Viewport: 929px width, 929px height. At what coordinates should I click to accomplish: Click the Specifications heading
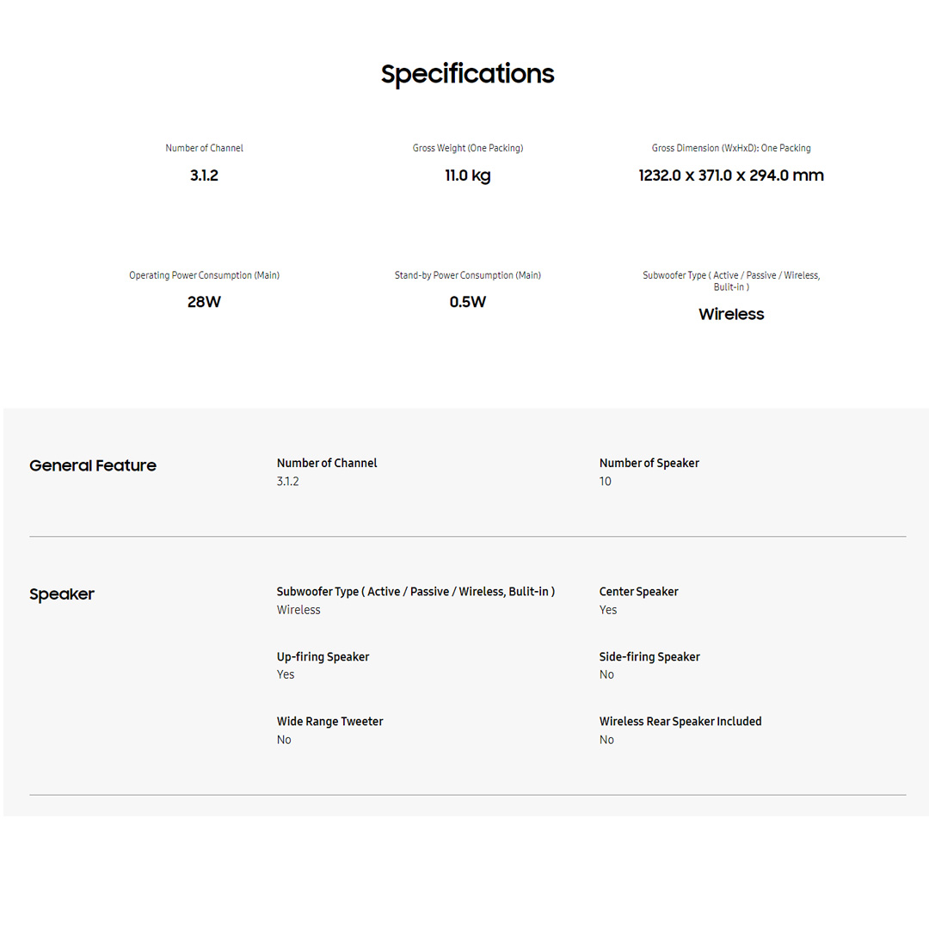point(467,74)
